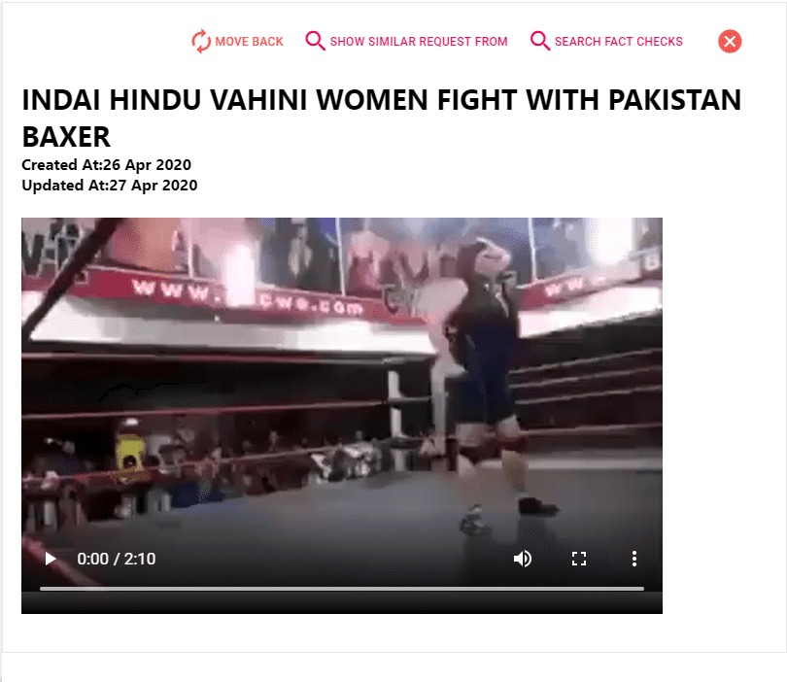Select the Move Back text label
787x682 pixels.
(249, 42)
